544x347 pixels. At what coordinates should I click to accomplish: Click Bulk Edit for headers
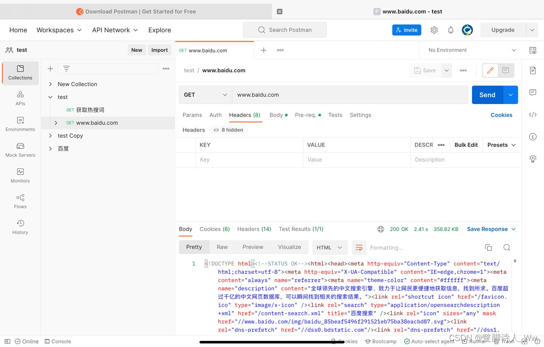[x=466, y=145]
